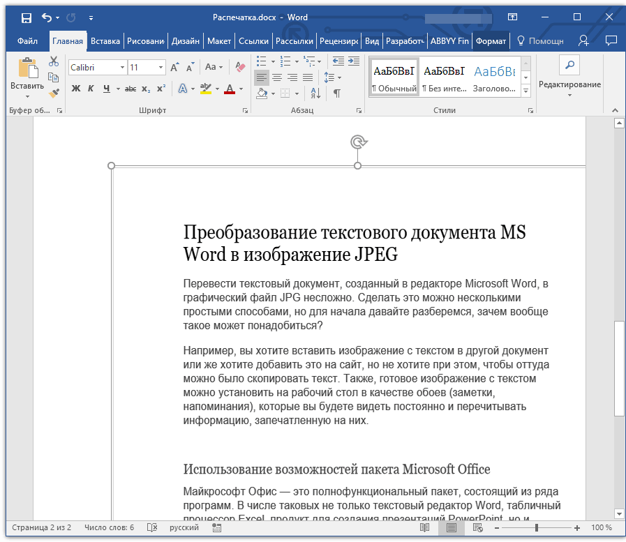Center the paragraph text

pos(277,77)
